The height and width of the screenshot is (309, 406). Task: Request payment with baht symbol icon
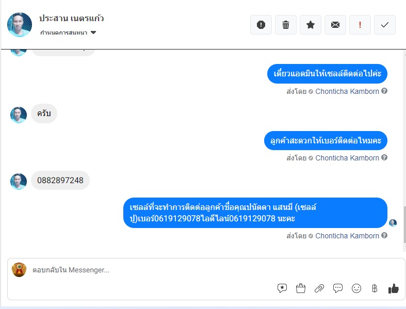(375, 288)
